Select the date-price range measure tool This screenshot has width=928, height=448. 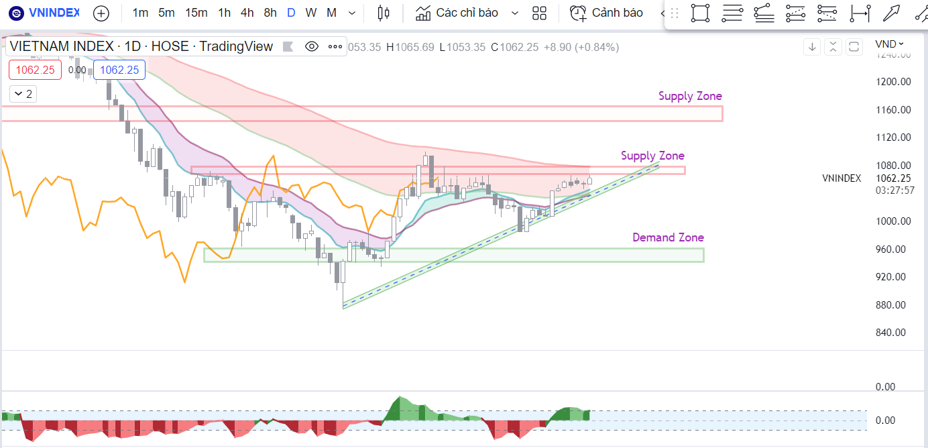(x=860, y=13)
